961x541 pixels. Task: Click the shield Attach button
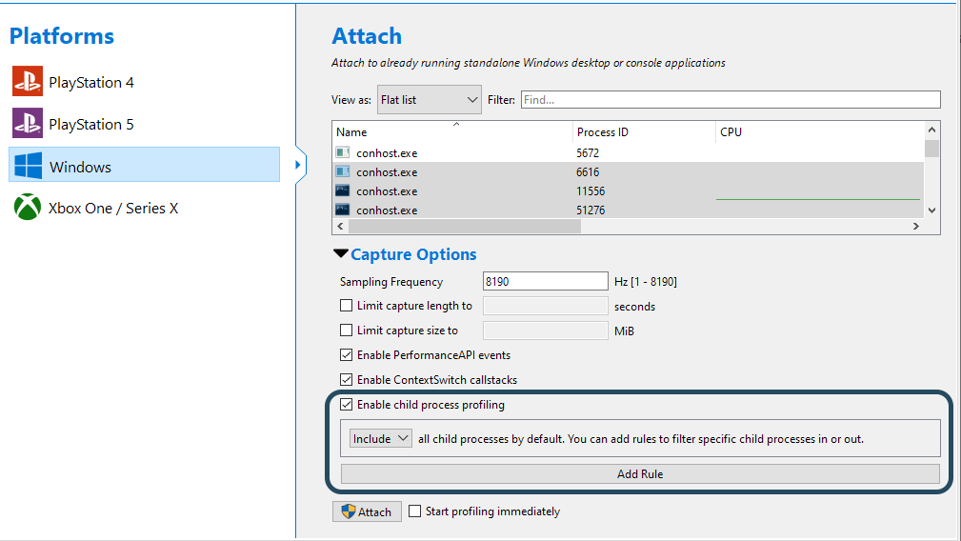click(367, 511)
